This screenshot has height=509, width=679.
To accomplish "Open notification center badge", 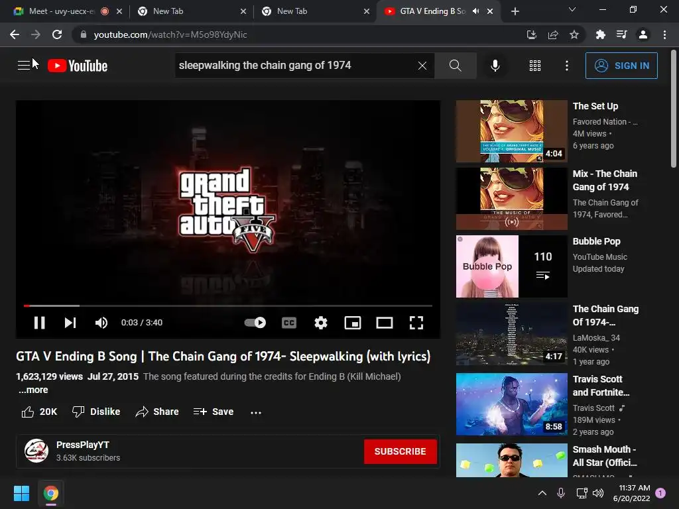I will click(660, 493).
